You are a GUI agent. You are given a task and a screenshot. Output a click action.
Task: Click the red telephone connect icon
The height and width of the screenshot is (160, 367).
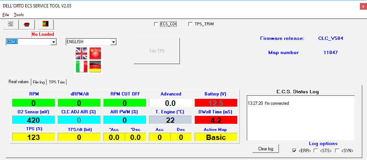27,24
